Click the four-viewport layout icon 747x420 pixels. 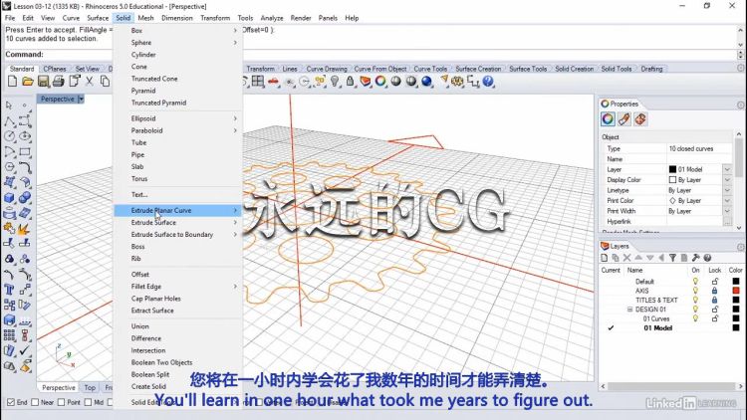[x=258, y=82]
